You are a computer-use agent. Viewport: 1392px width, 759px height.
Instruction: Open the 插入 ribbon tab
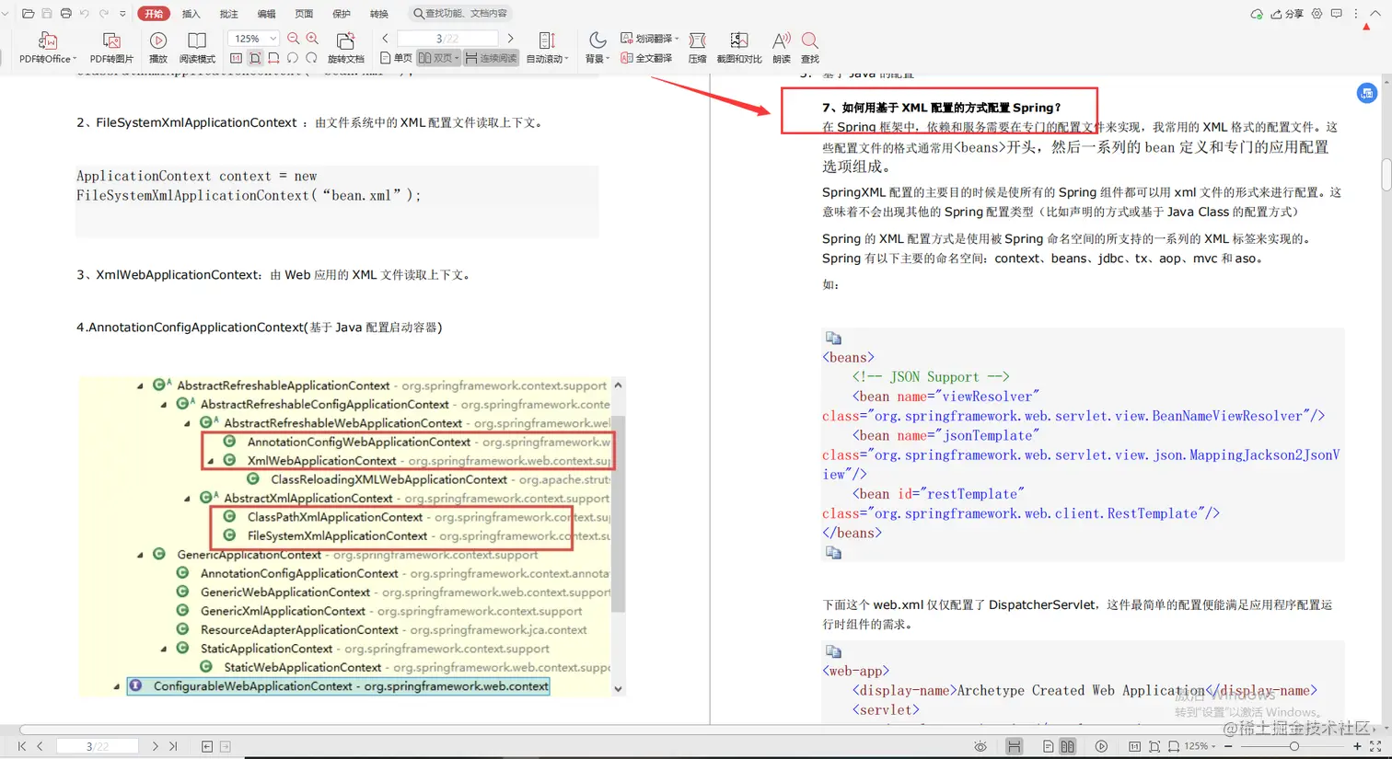191,14
